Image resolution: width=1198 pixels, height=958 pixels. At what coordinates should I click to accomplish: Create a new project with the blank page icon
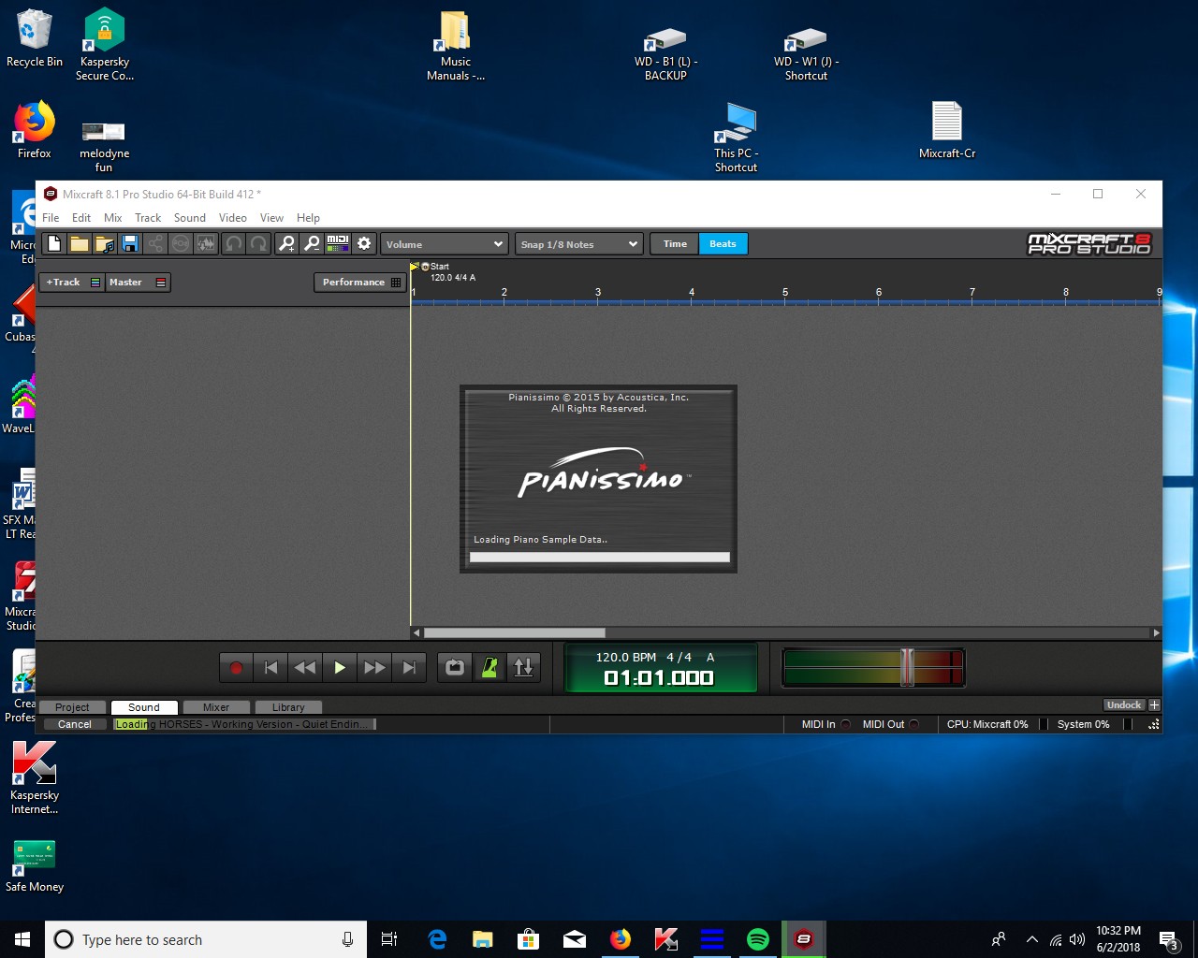pos(54,243)
